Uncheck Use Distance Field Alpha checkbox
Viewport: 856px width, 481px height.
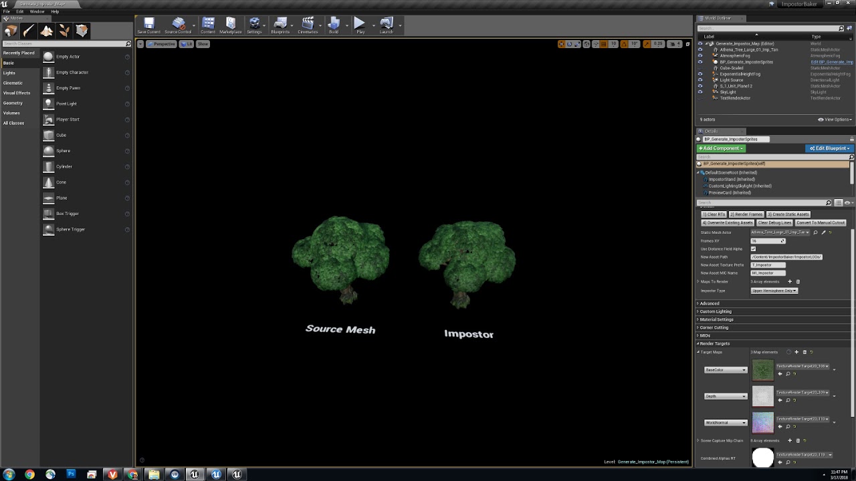pos(753,249)
